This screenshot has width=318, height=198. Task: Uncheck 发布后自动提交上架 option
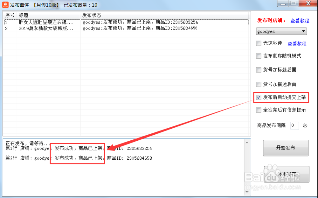[x=258, y=97]
